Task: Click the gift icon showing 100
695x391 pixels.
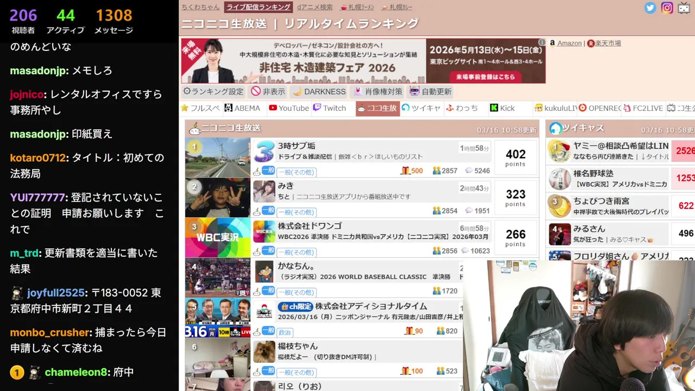Action: click(405, 371)
